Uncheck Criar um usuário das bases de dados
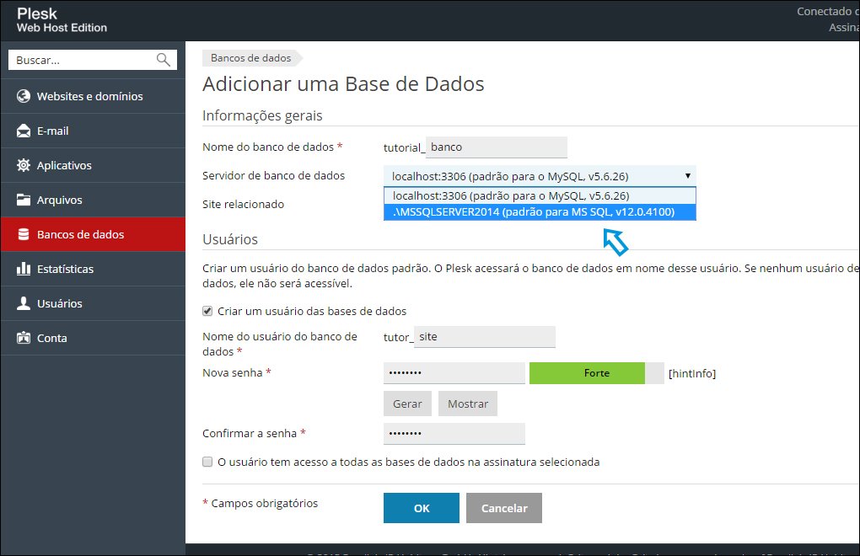860x556 pixels. coord(207,311)
